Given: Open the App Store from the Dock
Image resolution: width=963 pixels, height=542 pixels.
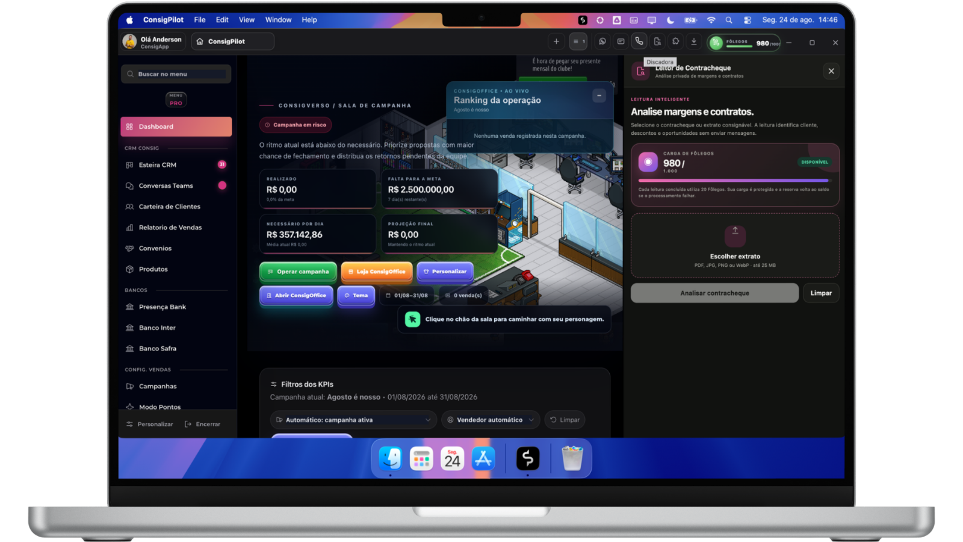Looking at the screenshot, I should 483,459.
